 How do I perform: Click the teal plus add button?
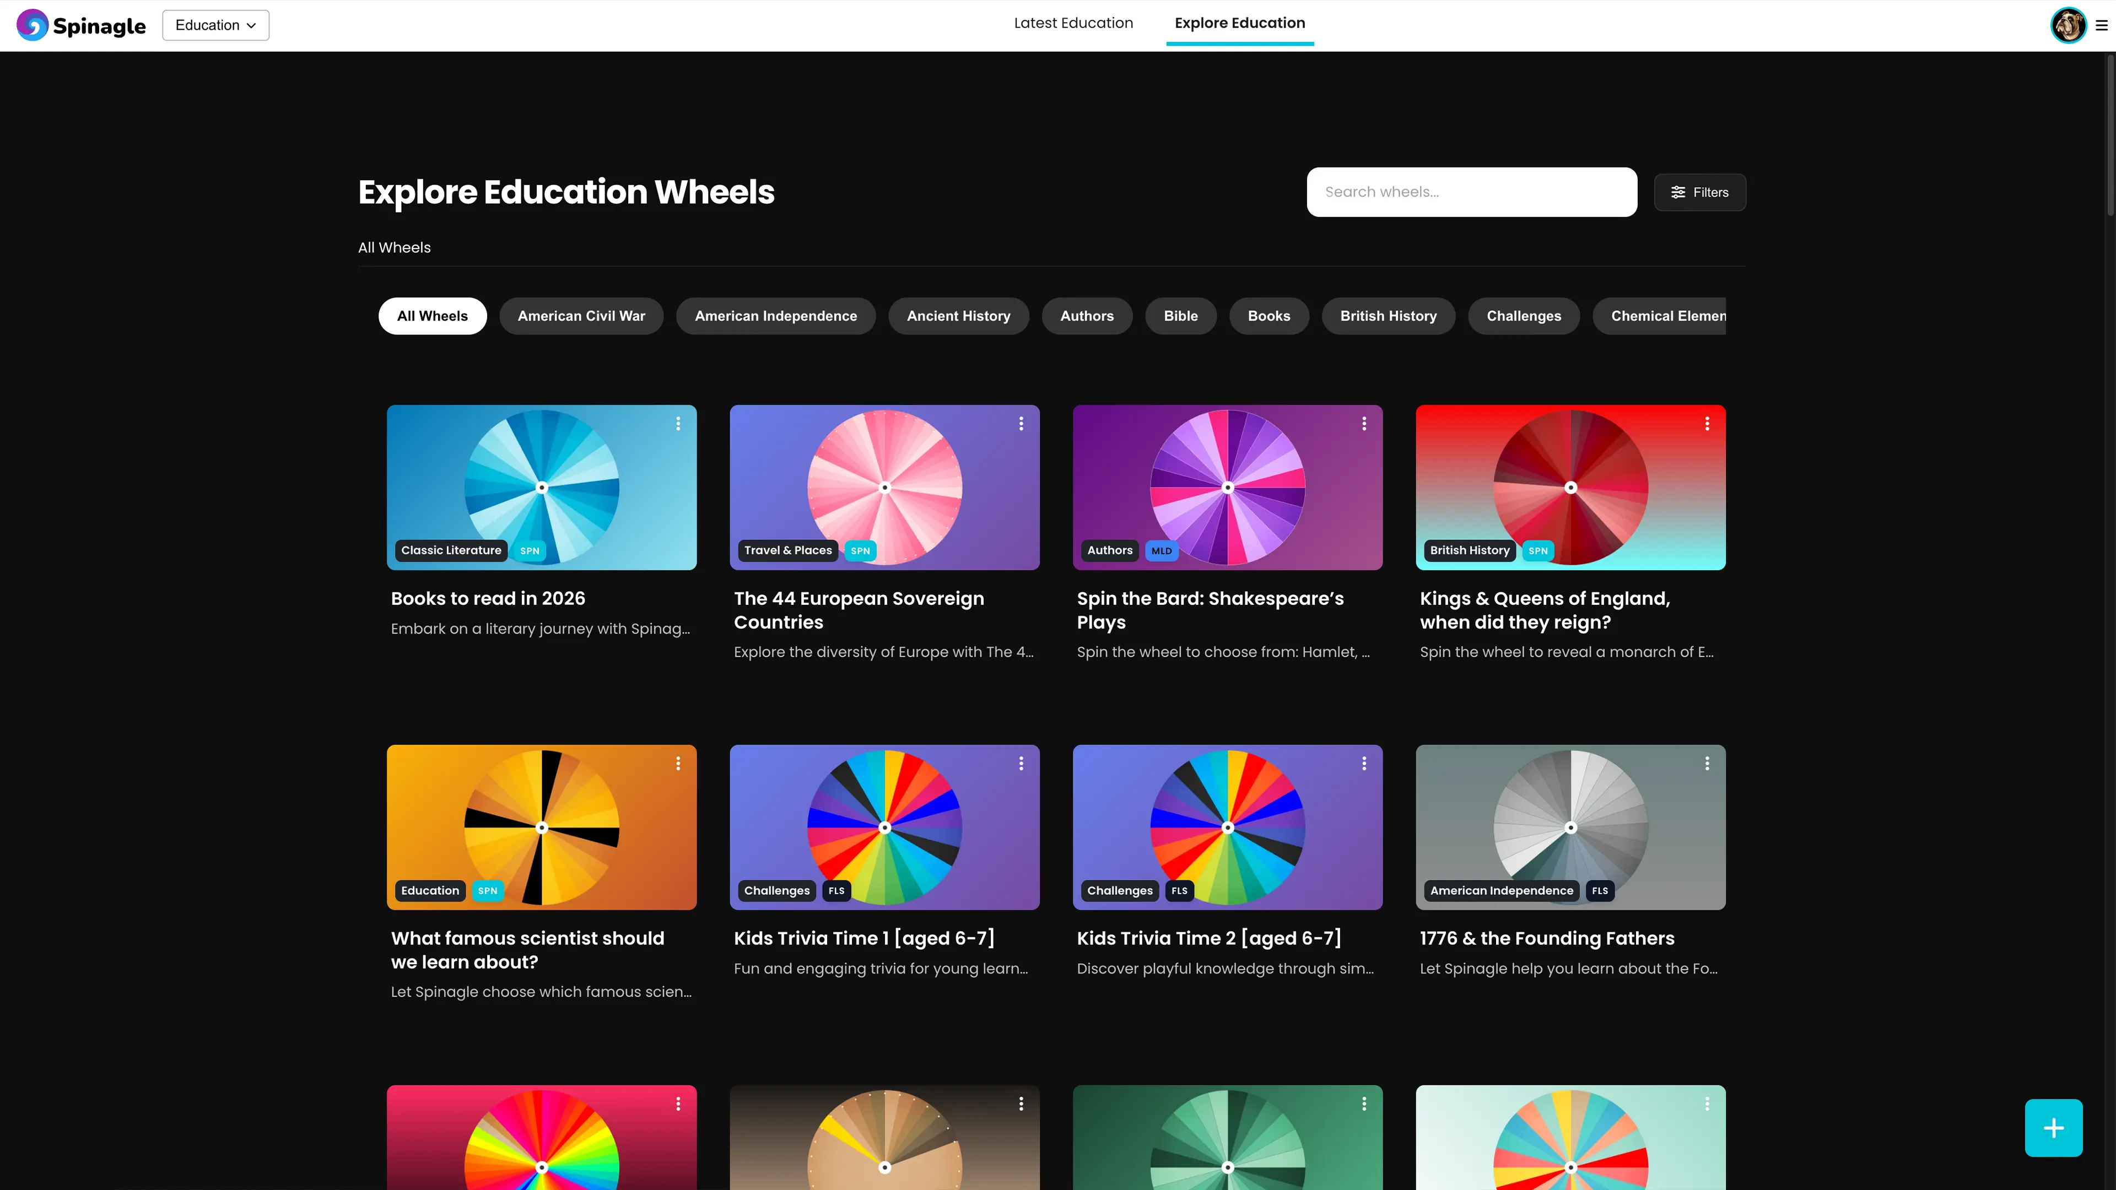coord(2053,1128)
